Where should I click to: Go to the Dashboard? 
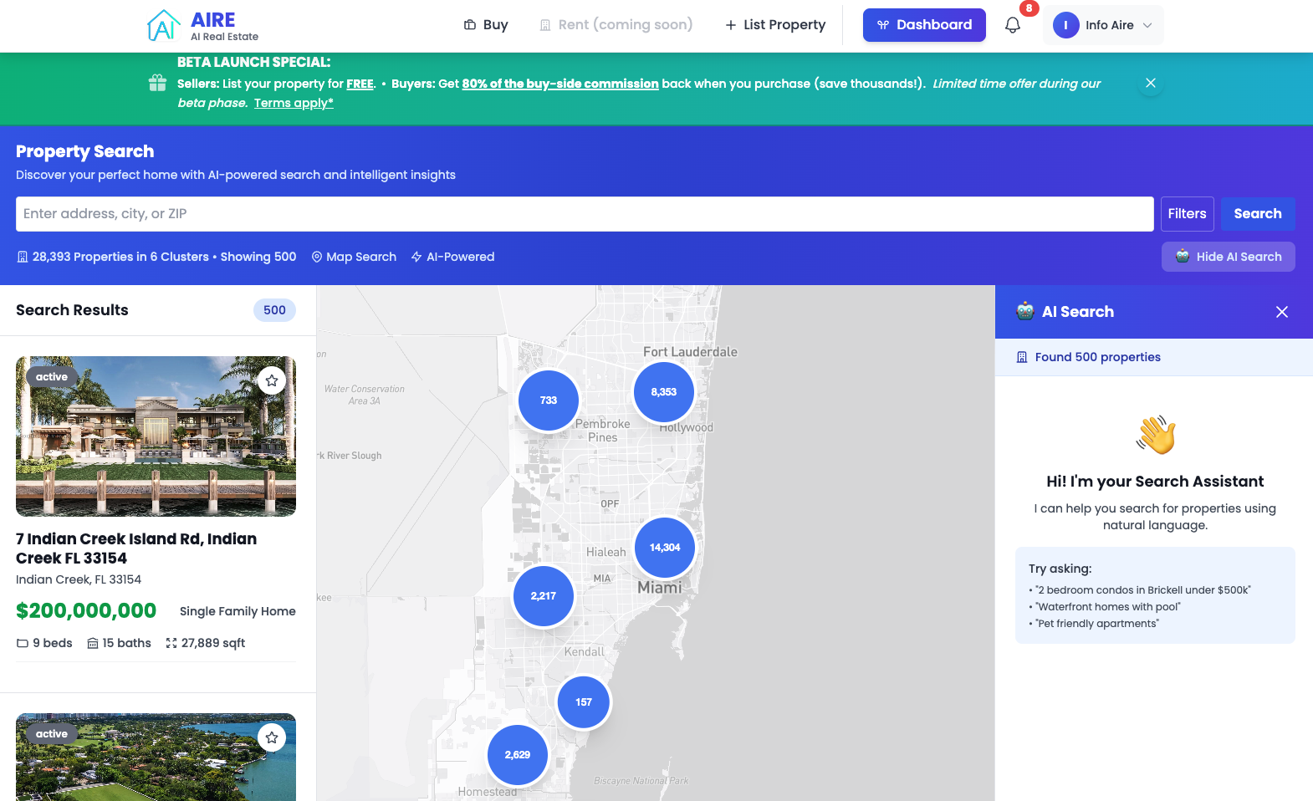[924, 25]
